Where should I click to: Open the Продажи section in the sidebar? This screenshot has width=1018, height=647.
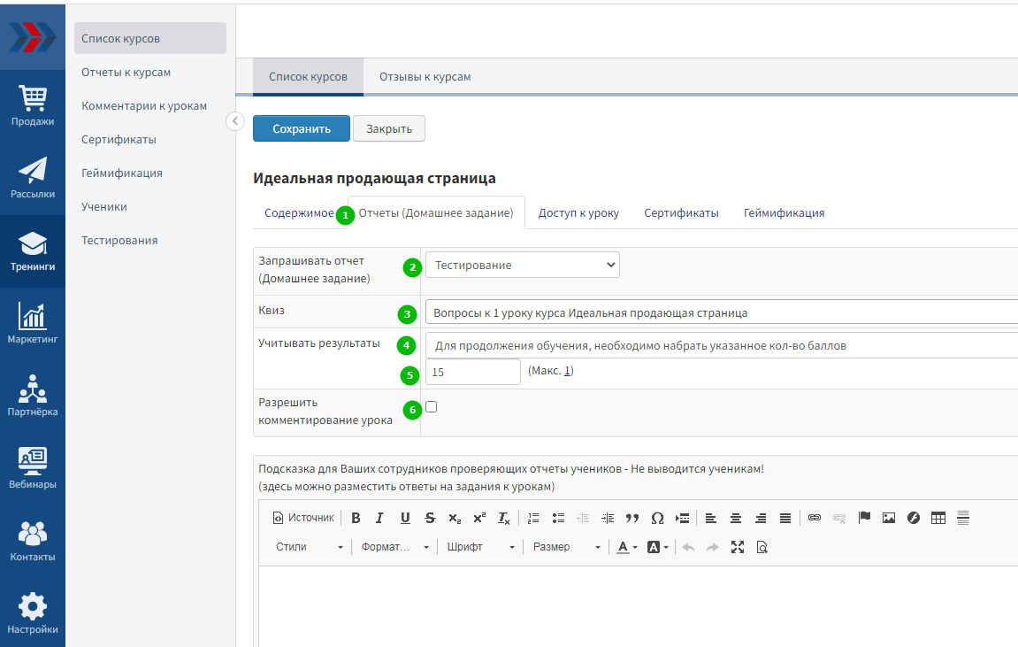pyautogui.click(x=33, y=106)
